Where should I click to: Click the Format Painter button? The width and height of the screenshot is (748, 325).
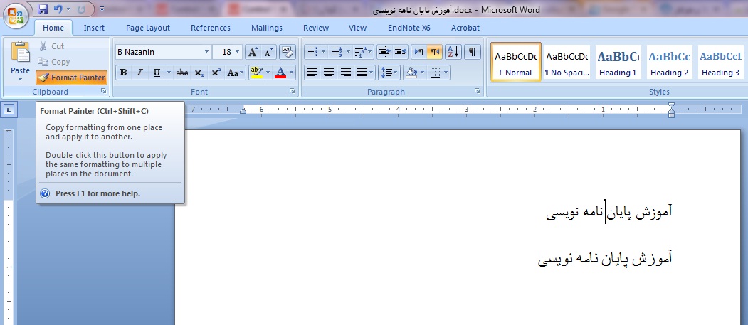71,78
